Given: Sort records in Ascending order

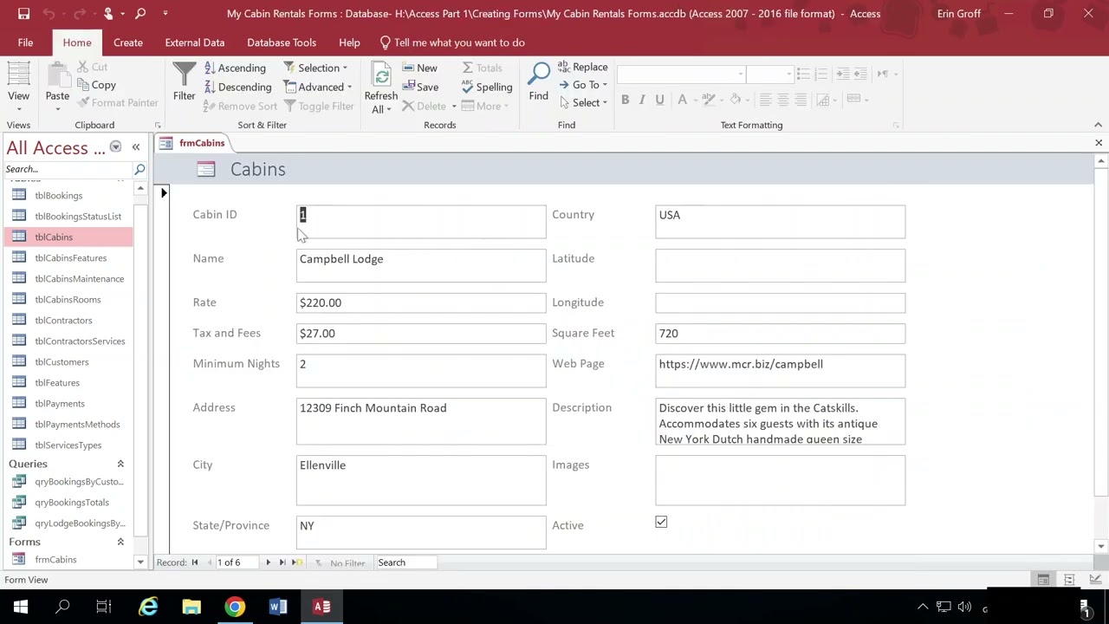Looking at the screenshot, I should 235,68.
